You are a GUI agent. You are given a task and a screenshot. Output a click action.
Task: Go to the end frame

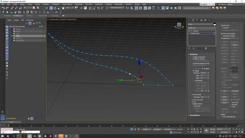(201, 129)
